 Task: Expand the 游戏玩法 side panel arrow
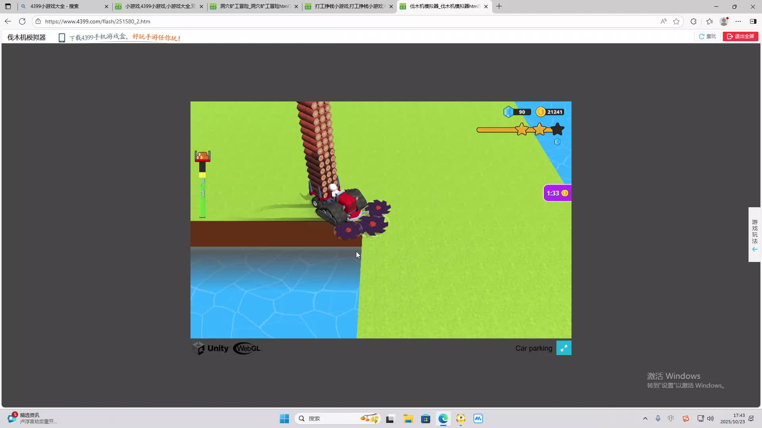pos(754,249)
